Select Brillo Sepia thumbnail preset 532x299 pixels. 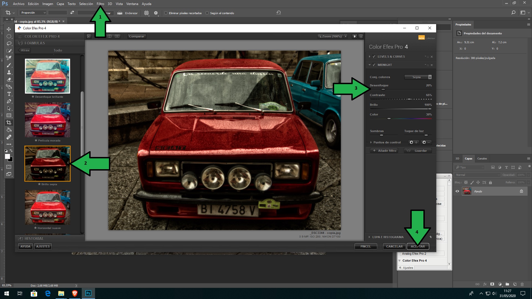(x=47, y=163)
